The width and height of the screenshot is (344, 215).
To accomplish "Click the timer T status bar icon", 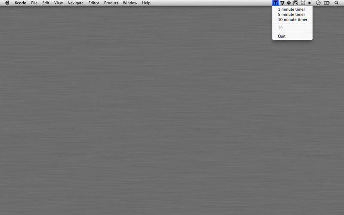I will pos(275,3).
